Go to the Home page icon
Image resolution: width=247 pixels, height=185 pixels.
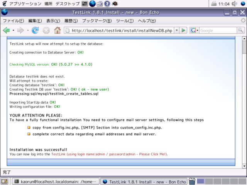click(58, 30)
